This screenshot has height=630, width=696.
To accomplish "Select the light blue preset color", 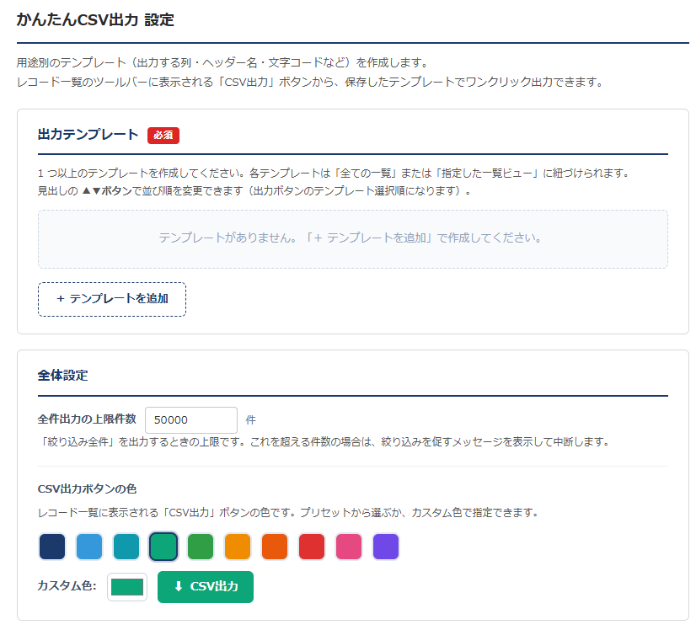I will tap(89, 546).
